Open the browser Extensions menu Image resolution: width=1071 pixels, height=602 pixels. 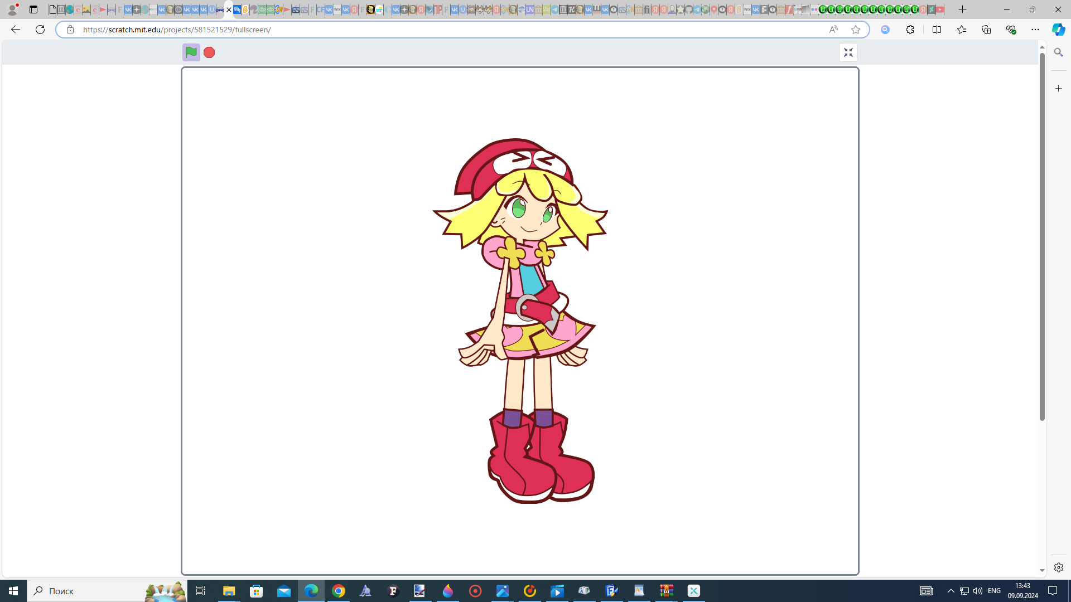pyautogui.click(x=910, y=30)
